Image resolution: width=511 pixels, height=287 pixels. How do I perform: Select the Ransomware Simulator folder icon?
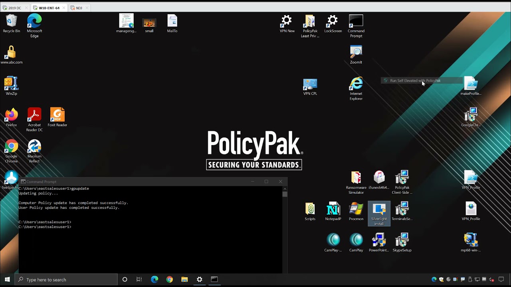(x=356, y=183)
